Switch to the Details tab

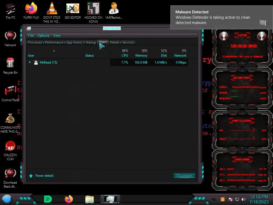coord(114,42)
